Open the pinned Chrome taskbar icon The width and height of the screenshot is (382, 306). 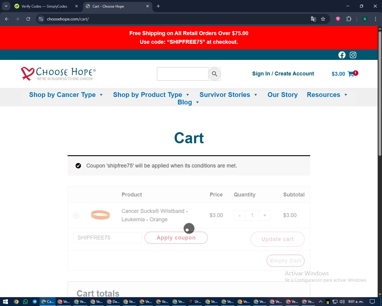click(x=16, y=302)
